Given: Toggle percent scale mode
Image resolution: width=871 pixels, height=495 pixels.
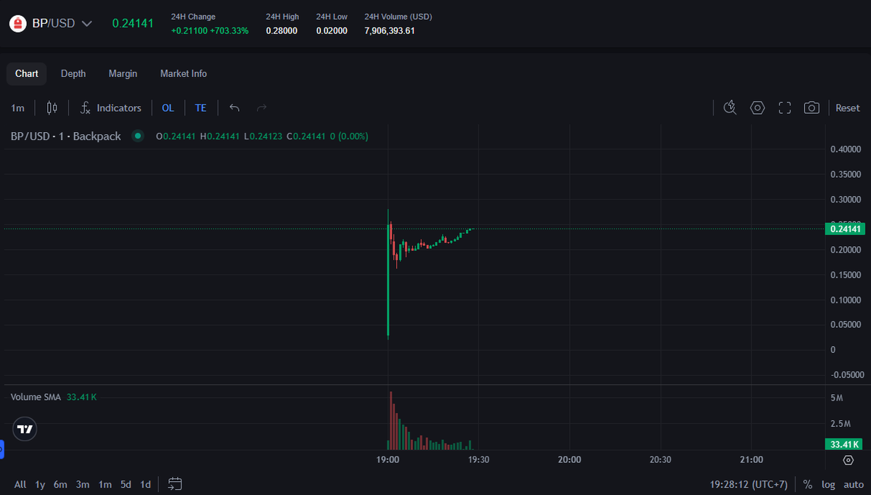Looking at the screenshot, I should click(x=808, y=484).
